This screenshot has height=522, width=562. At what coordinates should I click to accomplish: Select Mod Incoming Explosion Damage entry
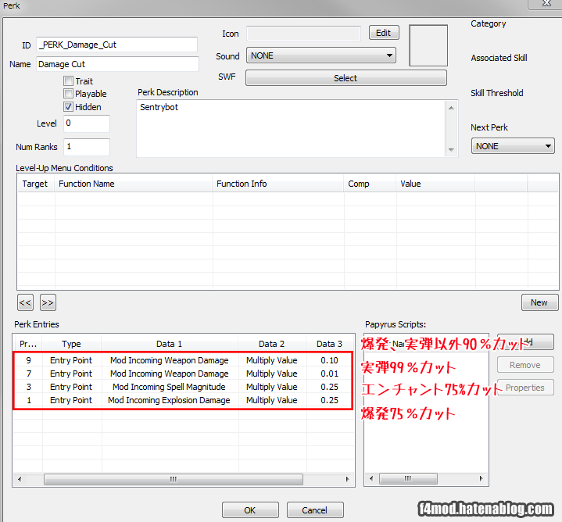pyautogui.click(x=183, y=400)
